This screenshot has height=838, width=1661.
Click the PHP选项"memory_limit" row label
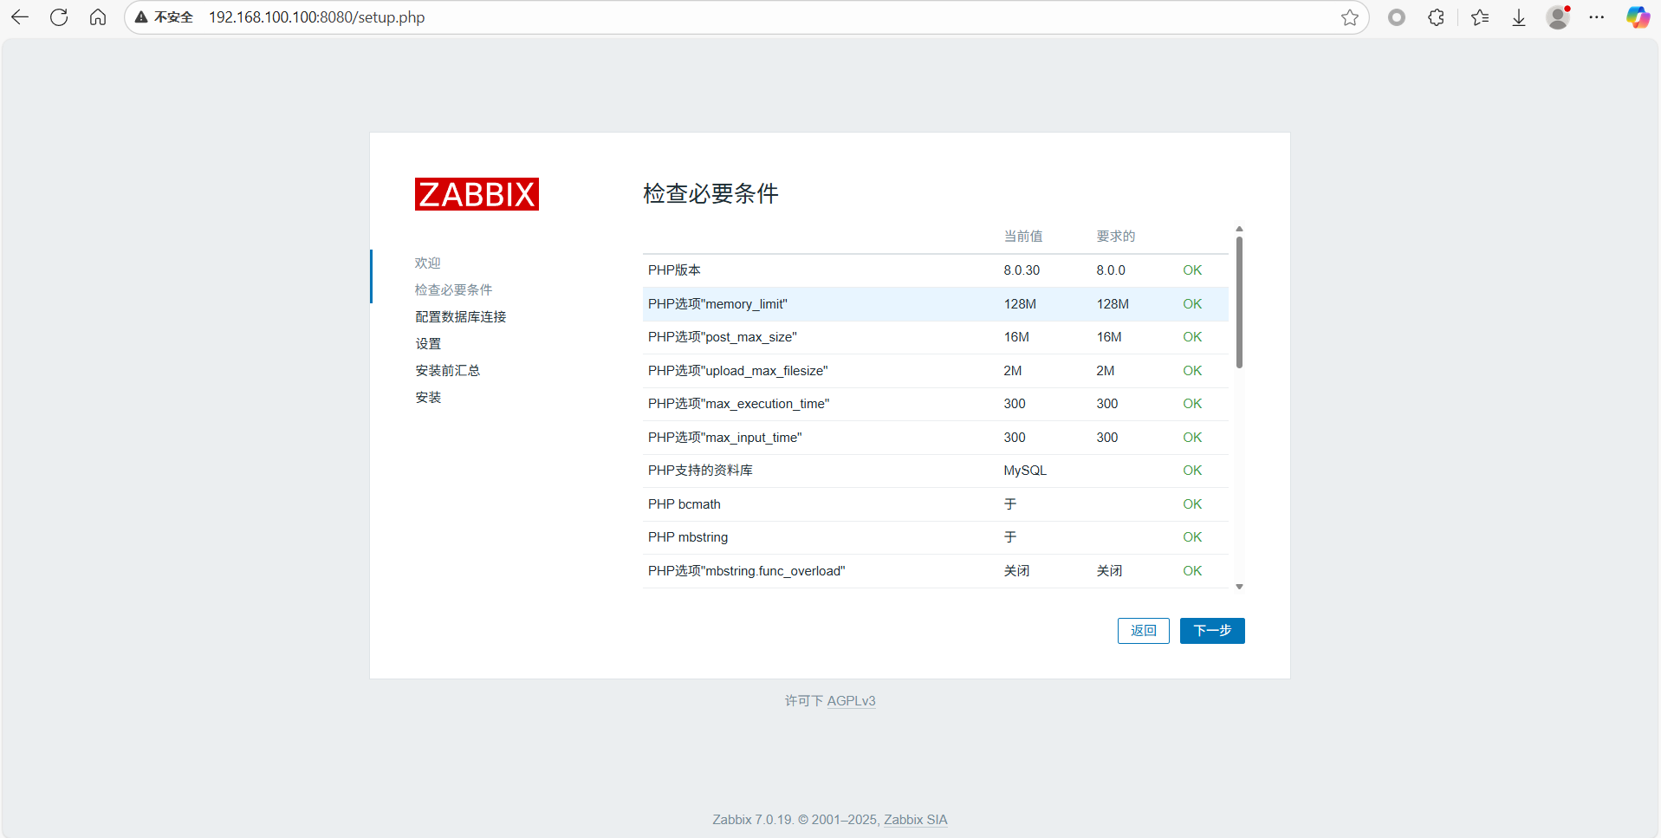tap(717, 304)
